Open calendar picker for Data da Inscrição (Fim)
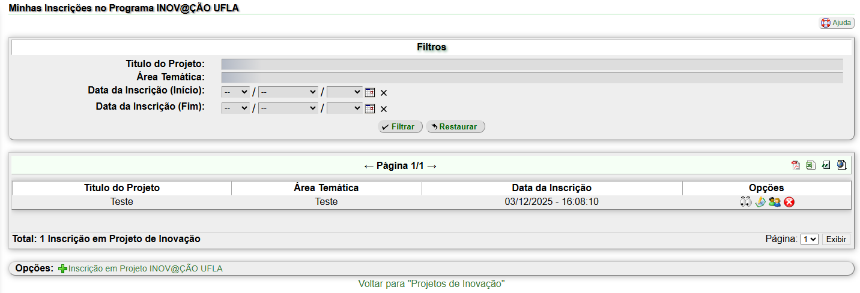This screenshot has height=293, width=860. pyautogui.click(x=370, y=108)
